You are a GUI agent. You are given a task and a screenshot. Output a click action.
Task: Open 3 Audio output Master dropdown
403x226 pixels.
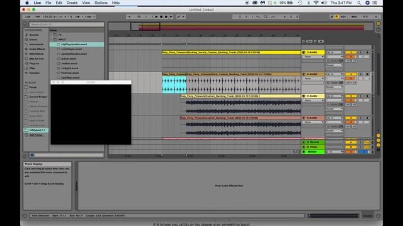click(x=334, y=65)
